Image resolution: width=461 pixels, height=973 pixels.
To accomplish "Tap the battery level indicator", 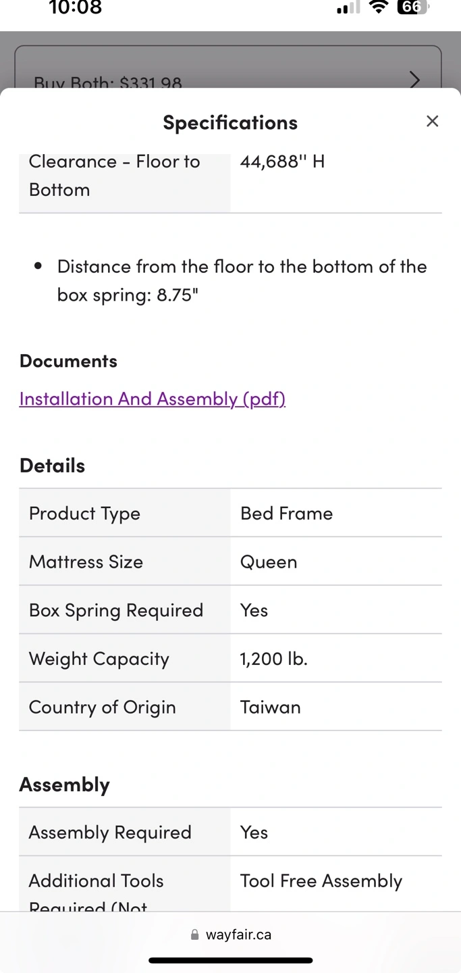I will 412,8.
